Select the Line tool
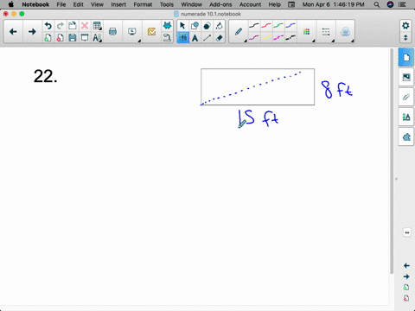 (x=207, y=37)
